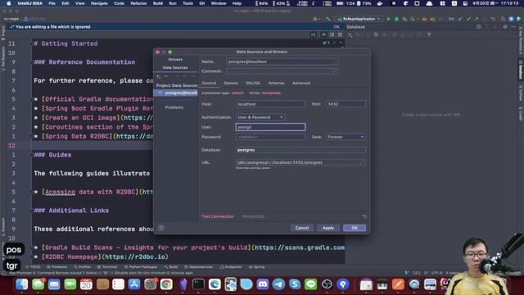The height and width of the screenshot is (295, 524).
Task: Open help question mark in dialog
Action: point(161,228)
